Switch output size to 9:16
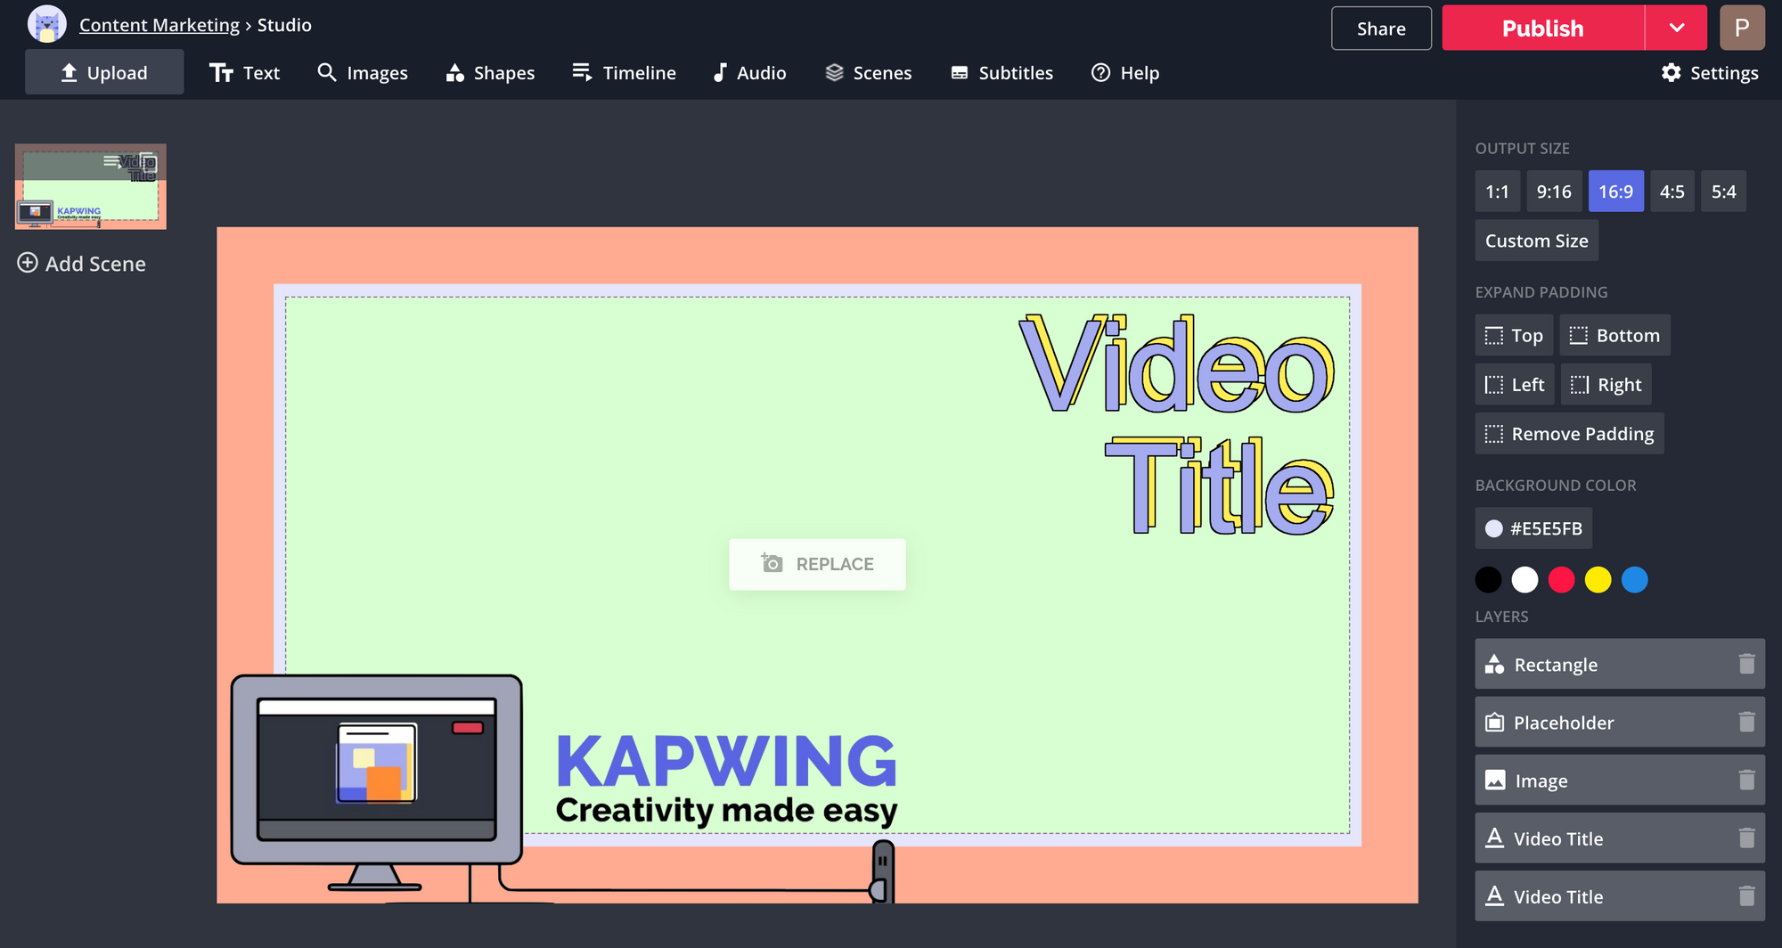1782x948 pixels. (x=1554, y=192)
